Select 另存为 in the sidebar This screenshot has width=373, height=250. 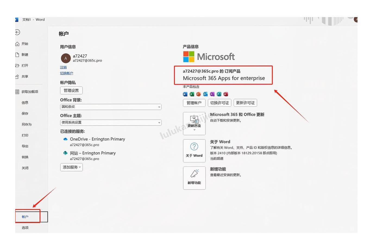27,124
